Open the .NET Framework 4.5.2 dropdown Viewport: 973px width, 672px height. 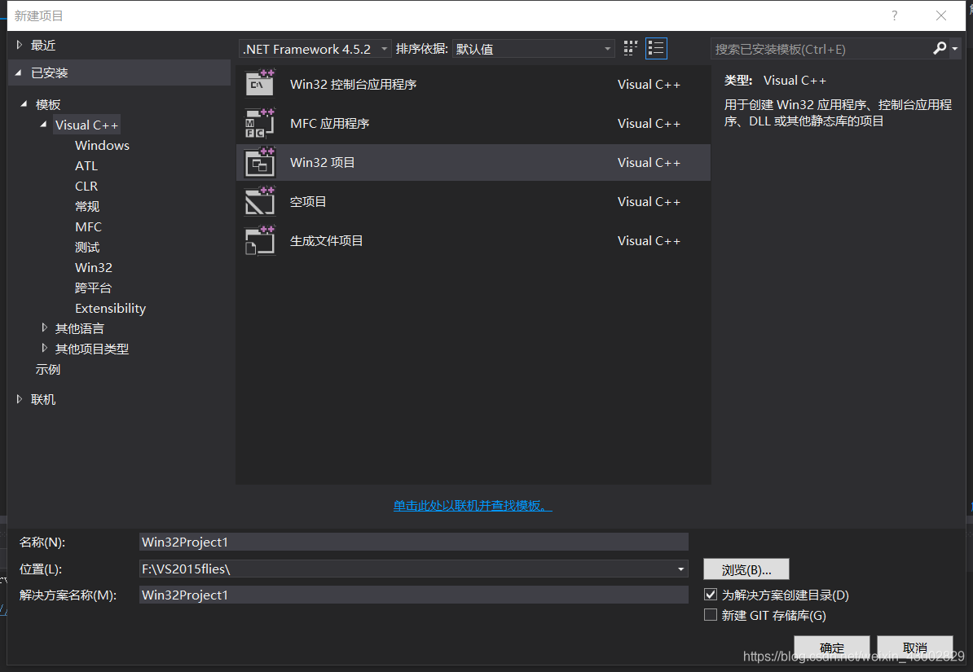point(315,49)
